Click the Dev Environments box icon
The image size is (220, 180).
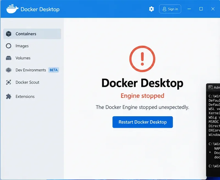[x=9, y=70]
